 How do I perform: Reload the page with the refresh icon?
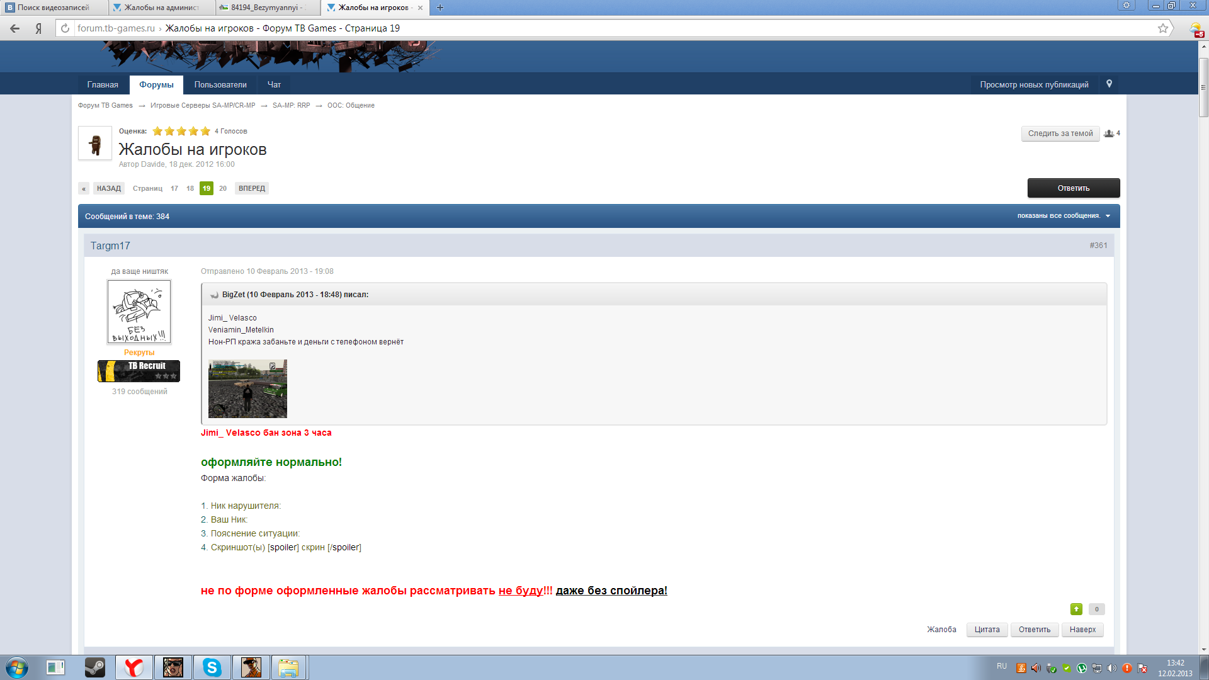tap(65, 28)
